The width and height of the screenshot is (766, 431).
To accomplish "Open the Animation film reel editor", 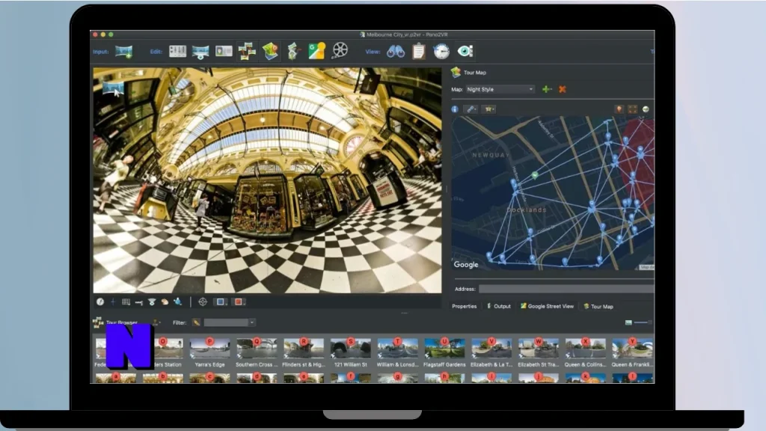I will click(340, 51).
